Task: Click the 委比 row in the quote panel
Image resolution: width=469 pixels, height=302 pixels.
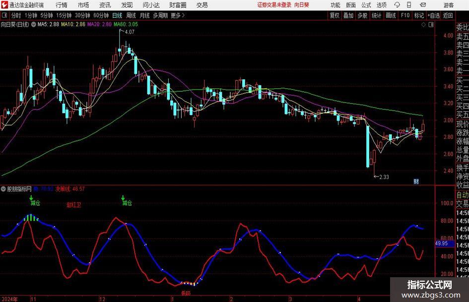Action: pyautogui.click(x=463, y=27)
